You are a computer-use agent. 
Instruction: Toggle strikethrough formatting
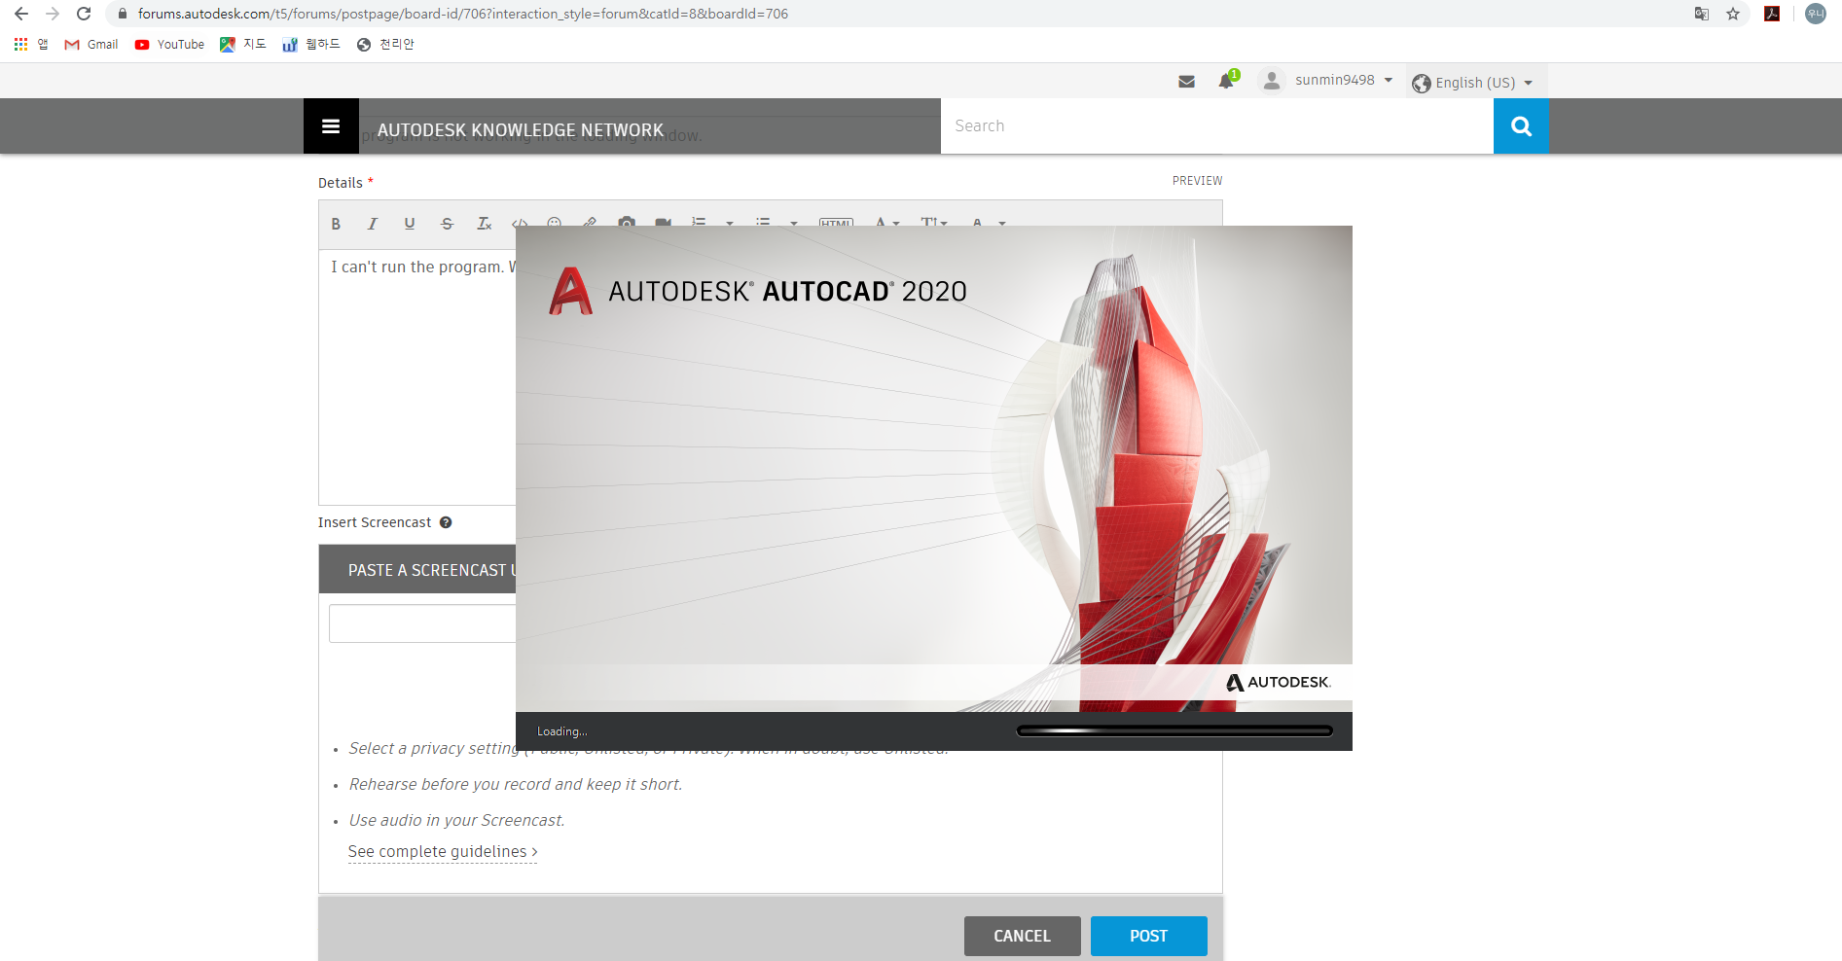point(447,225)
